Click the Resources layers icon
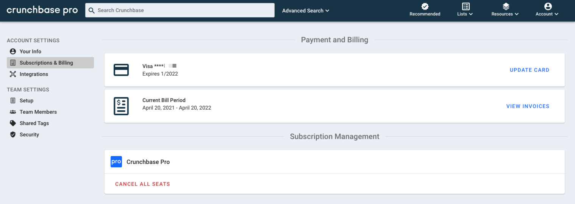This screenshot has width=575, height=204. click(x=506, y=6)
